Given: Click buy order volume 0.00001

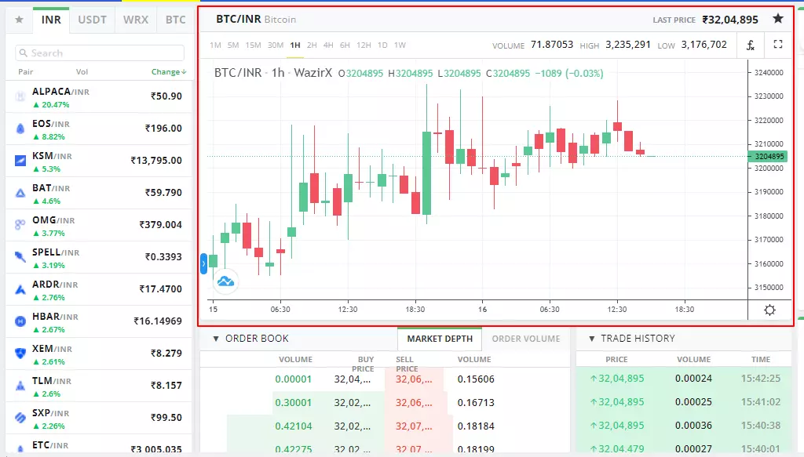Looking at the screenshot, I should (294, 379).
